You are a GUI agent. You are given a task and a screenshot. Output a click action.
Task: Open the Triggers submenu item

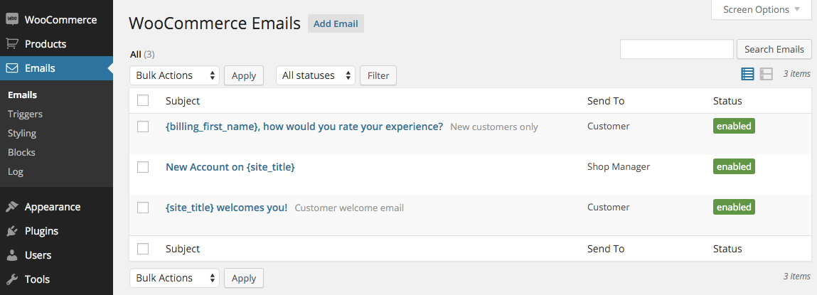(25, 114)
